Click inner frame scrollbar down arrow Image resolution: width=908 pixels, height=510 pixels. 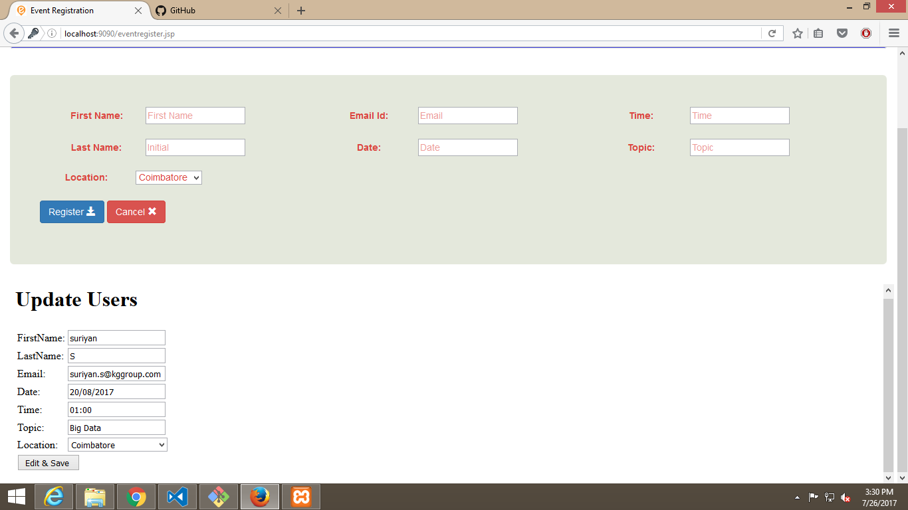click(x=889, y=477)
